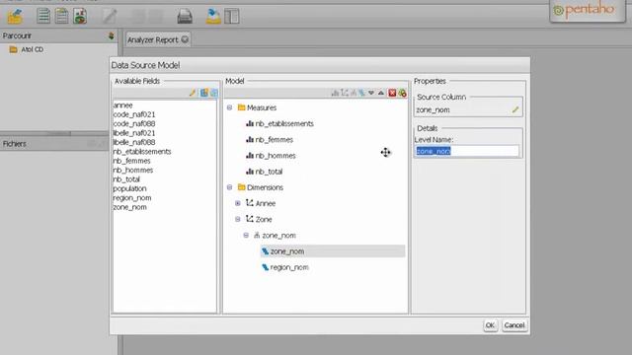This screenshot has width=632, height=355.
Task: Select nb_hommes in Available Fields
Action: tap(133, 171)
